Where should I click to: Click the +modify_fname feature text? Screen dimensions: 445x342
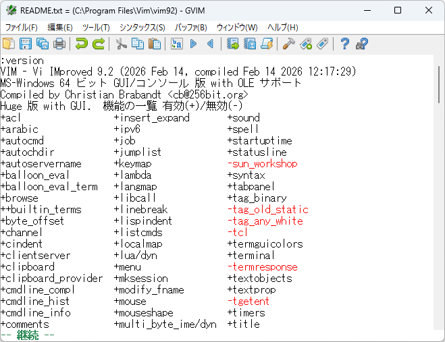pos(149,290)
